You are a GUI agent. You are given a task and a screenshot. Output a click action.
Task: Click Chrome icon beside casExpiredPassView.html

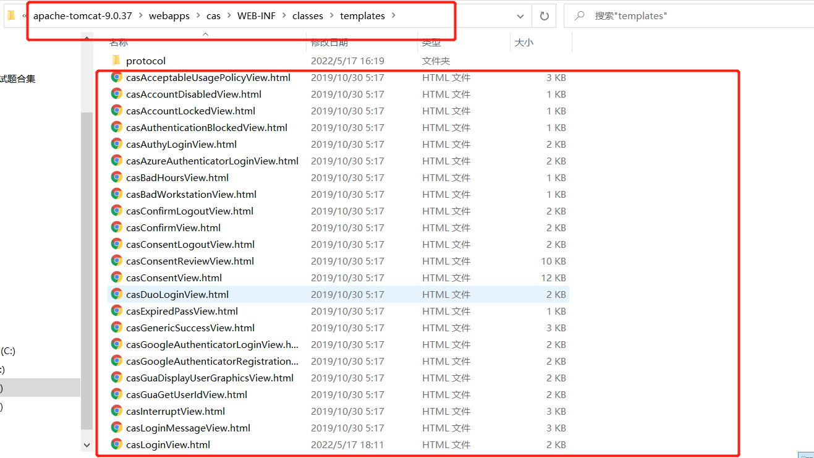(x=116, y=311)
